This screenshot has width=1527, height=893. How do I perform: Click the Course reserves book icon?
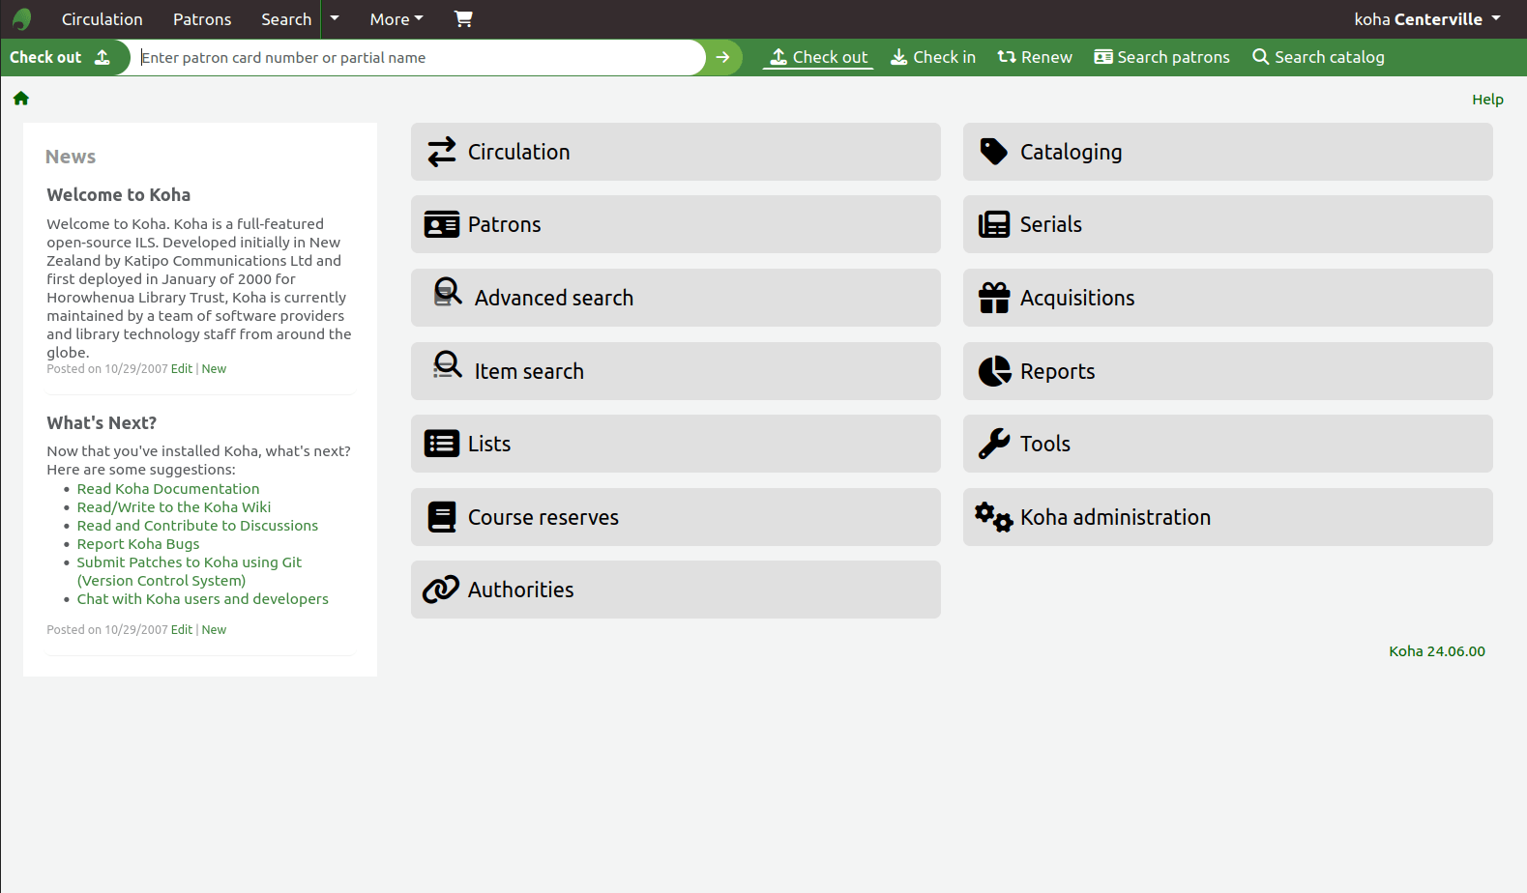pyautogui.click(x=442, y=517)
